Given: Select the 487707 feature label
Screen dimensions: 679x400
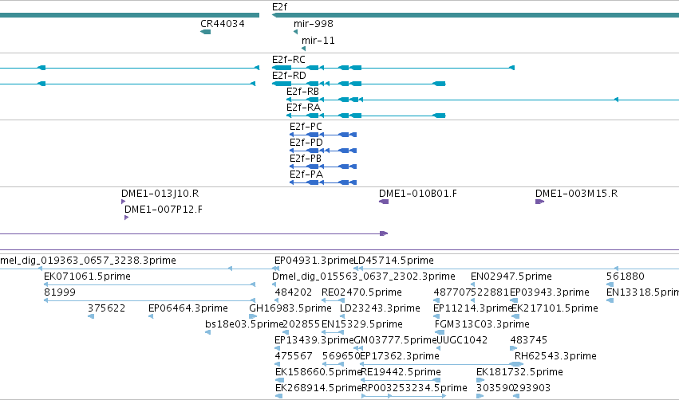Looking at the screenshot, I should [x=452, y=292].
